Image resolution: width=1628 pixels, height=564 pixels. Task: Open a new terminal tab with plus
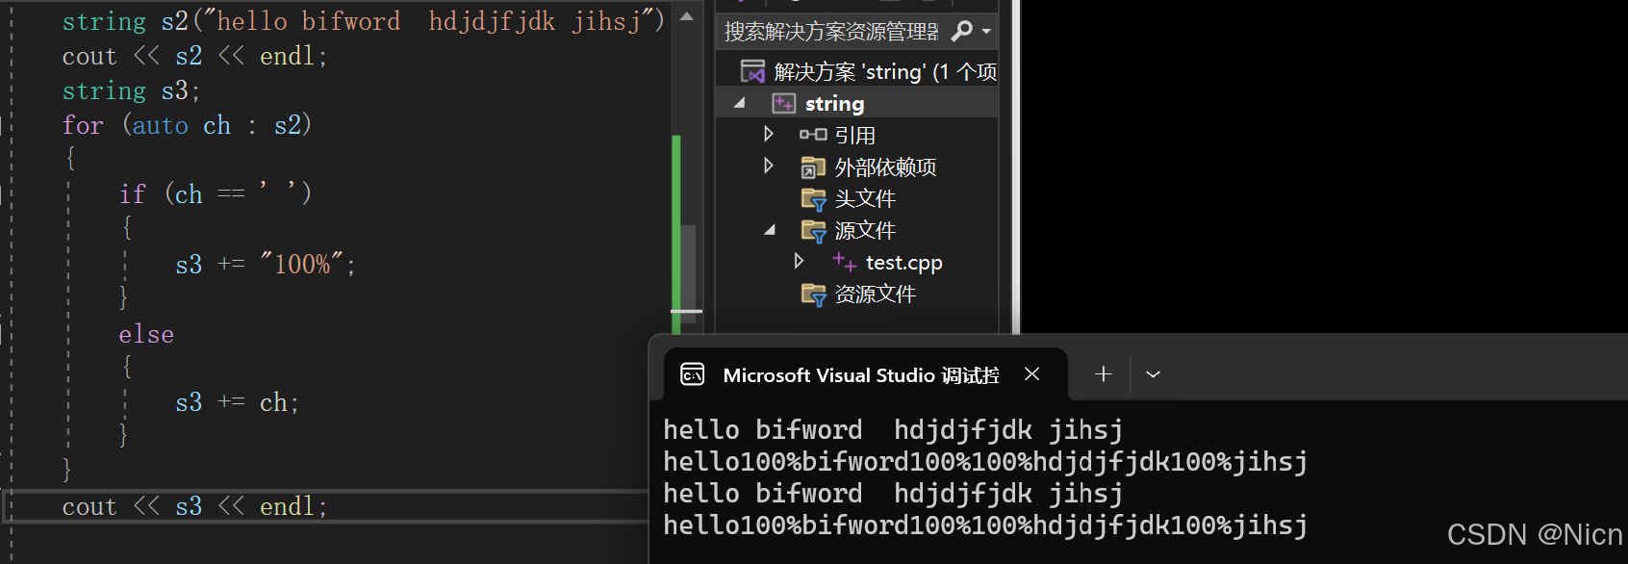click(1104, 374)
